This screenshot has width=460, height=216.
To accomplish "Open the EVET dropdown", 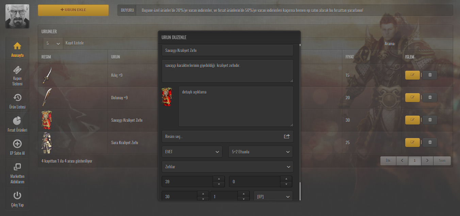I will coord(192,152).
